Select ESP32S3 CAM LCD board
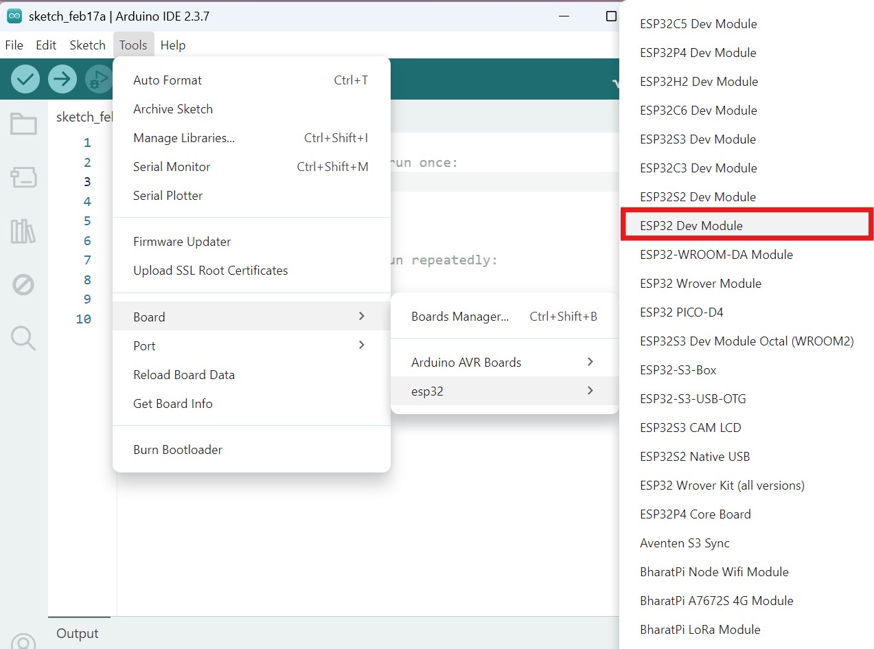This screenshot has width=874, height=649. (746, 428)
